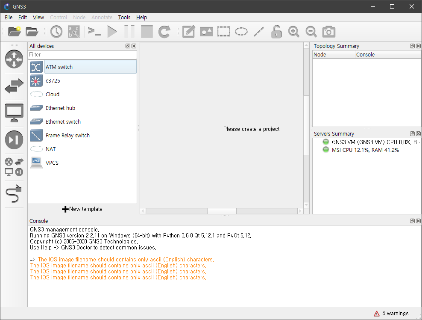This screenshot has height=320, width=422.
Task: Open console connect to all nodes
Action: (94, 32)
